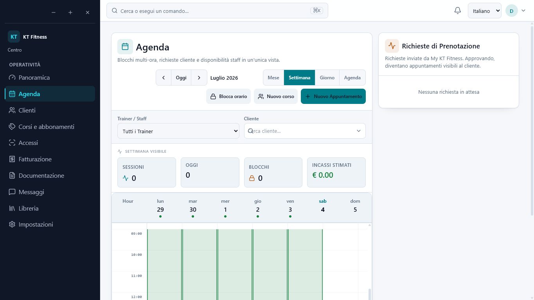Image resolution: width=534 pixels, height=300 pixels.
Task: Click the plus icon in sidebar header
Action: [x=70, y=12]
